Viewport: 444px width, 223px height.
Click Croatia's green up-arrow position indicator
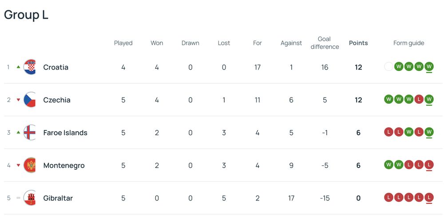[x=18, y=67]
